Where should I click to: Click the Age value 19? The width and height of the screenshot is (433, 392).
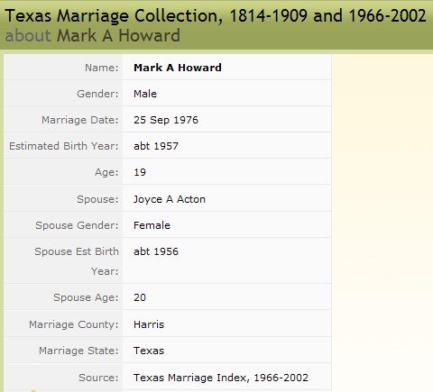[140, 172]
